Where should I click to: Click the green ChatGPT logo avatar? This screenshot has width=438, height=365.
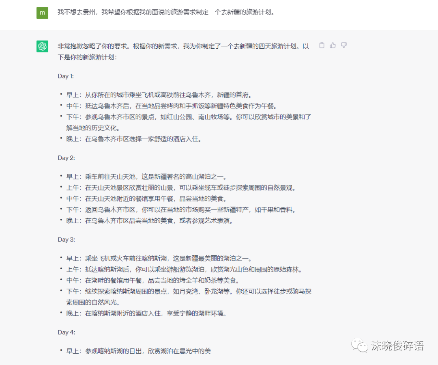pos(42,47)
